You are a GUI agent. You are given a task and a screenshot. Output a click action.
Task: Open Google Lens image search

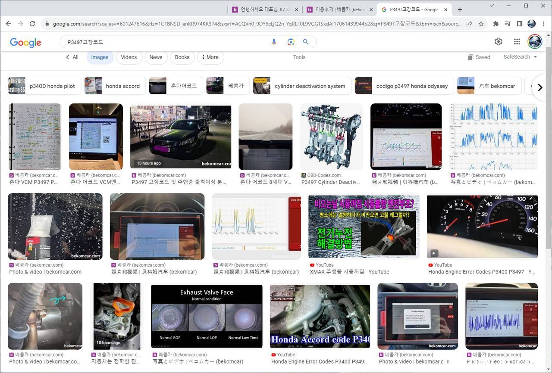[291, 42]
